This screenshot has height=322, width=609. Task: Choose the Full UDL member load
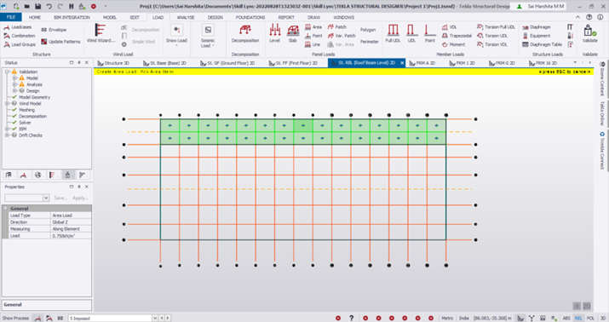393,33
